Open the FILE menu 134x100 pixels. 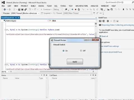3,6
